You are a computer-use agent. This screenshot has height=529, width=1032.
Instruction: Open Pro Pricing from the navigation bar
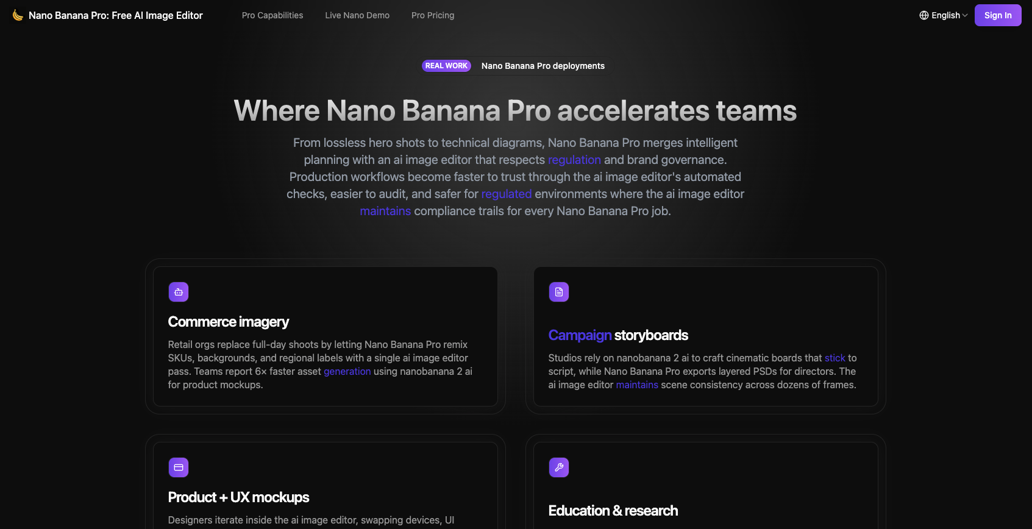[x=433, y=15]
